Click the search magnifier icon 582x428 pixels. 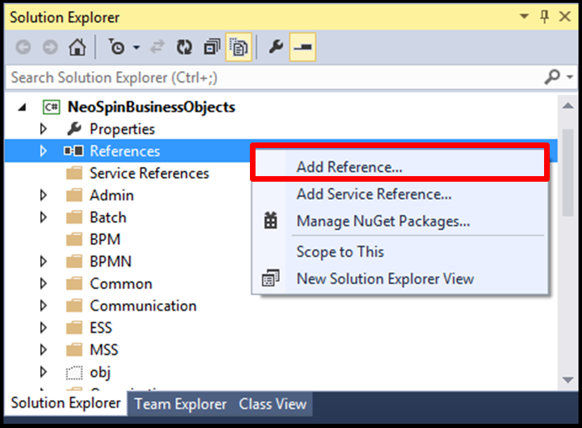[x=553, y=76]
